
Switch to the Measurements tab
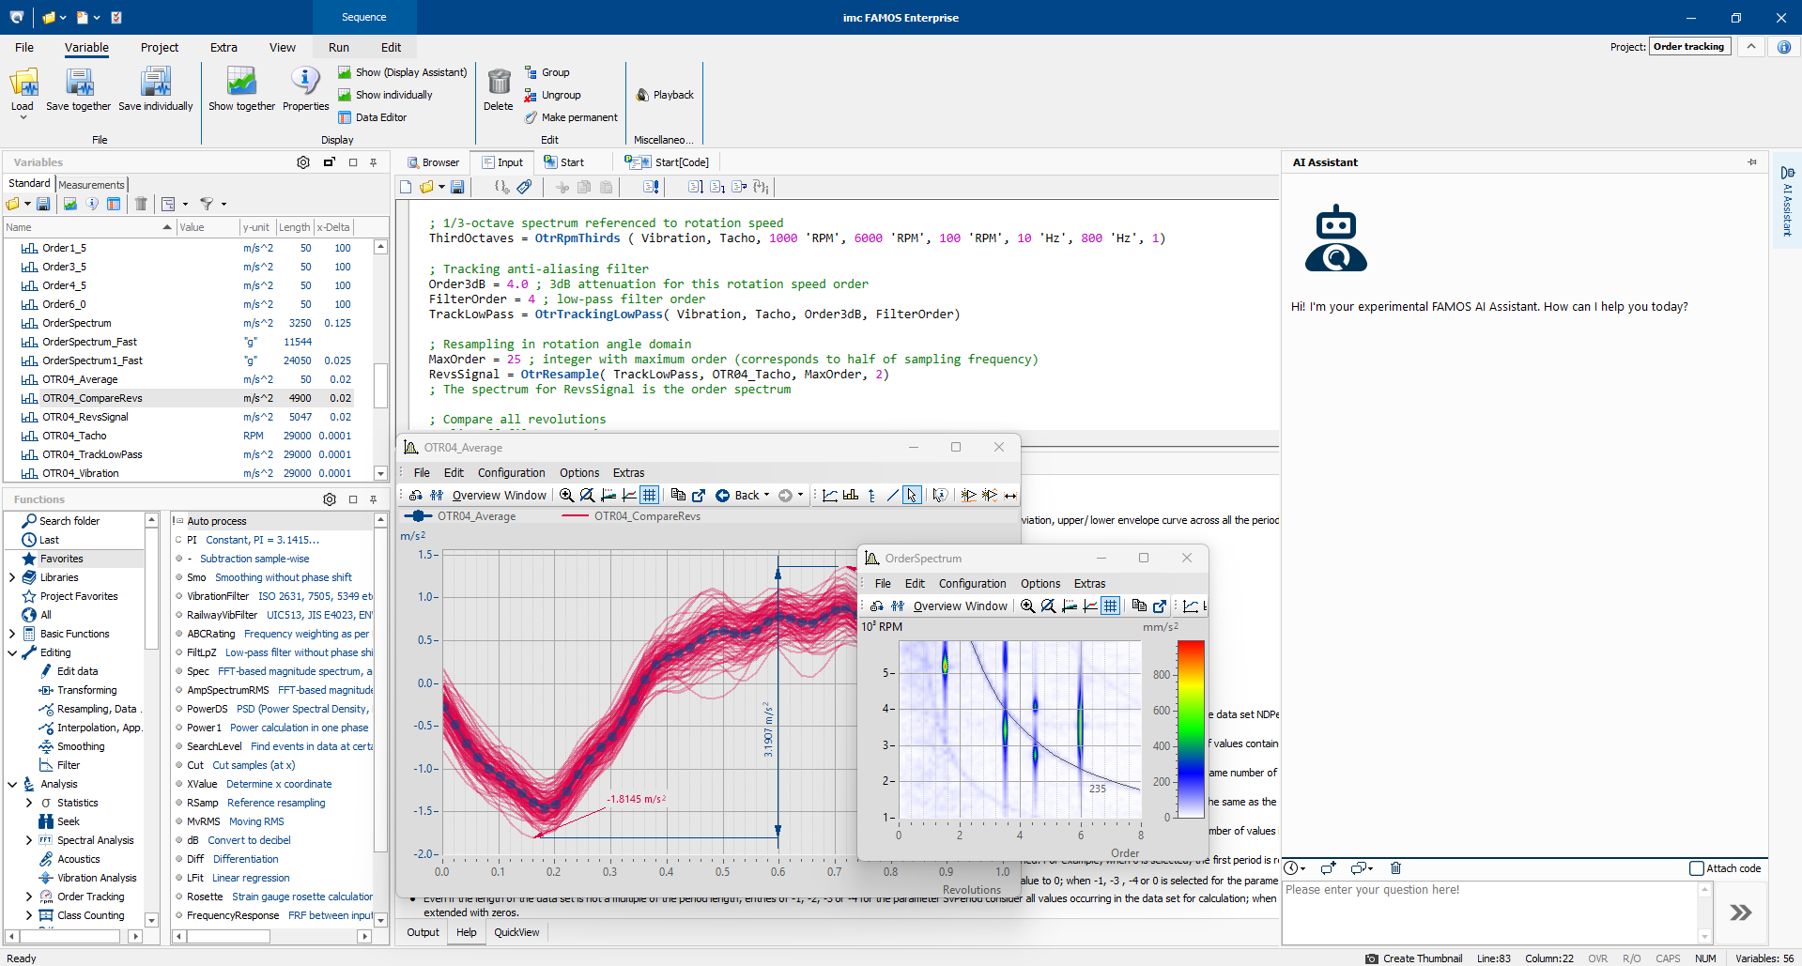[x=91, y=185]
